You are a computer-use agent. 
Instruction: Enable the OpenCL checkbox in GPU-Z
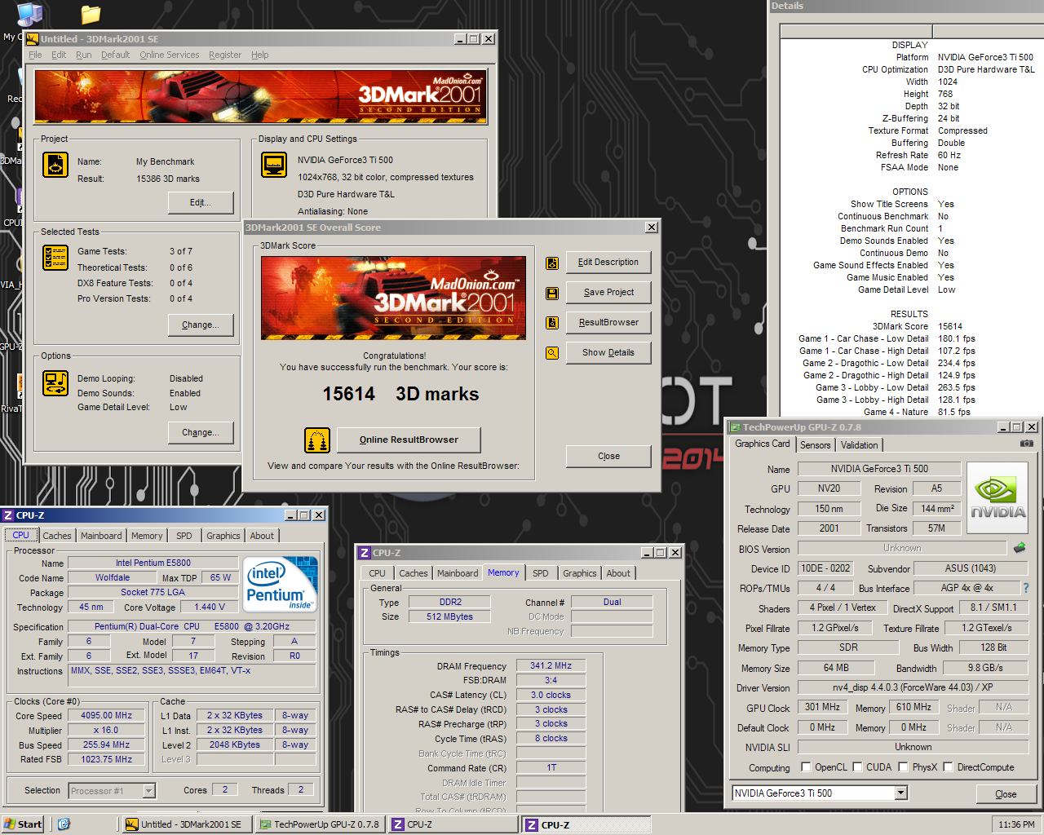tap(806, 767)
